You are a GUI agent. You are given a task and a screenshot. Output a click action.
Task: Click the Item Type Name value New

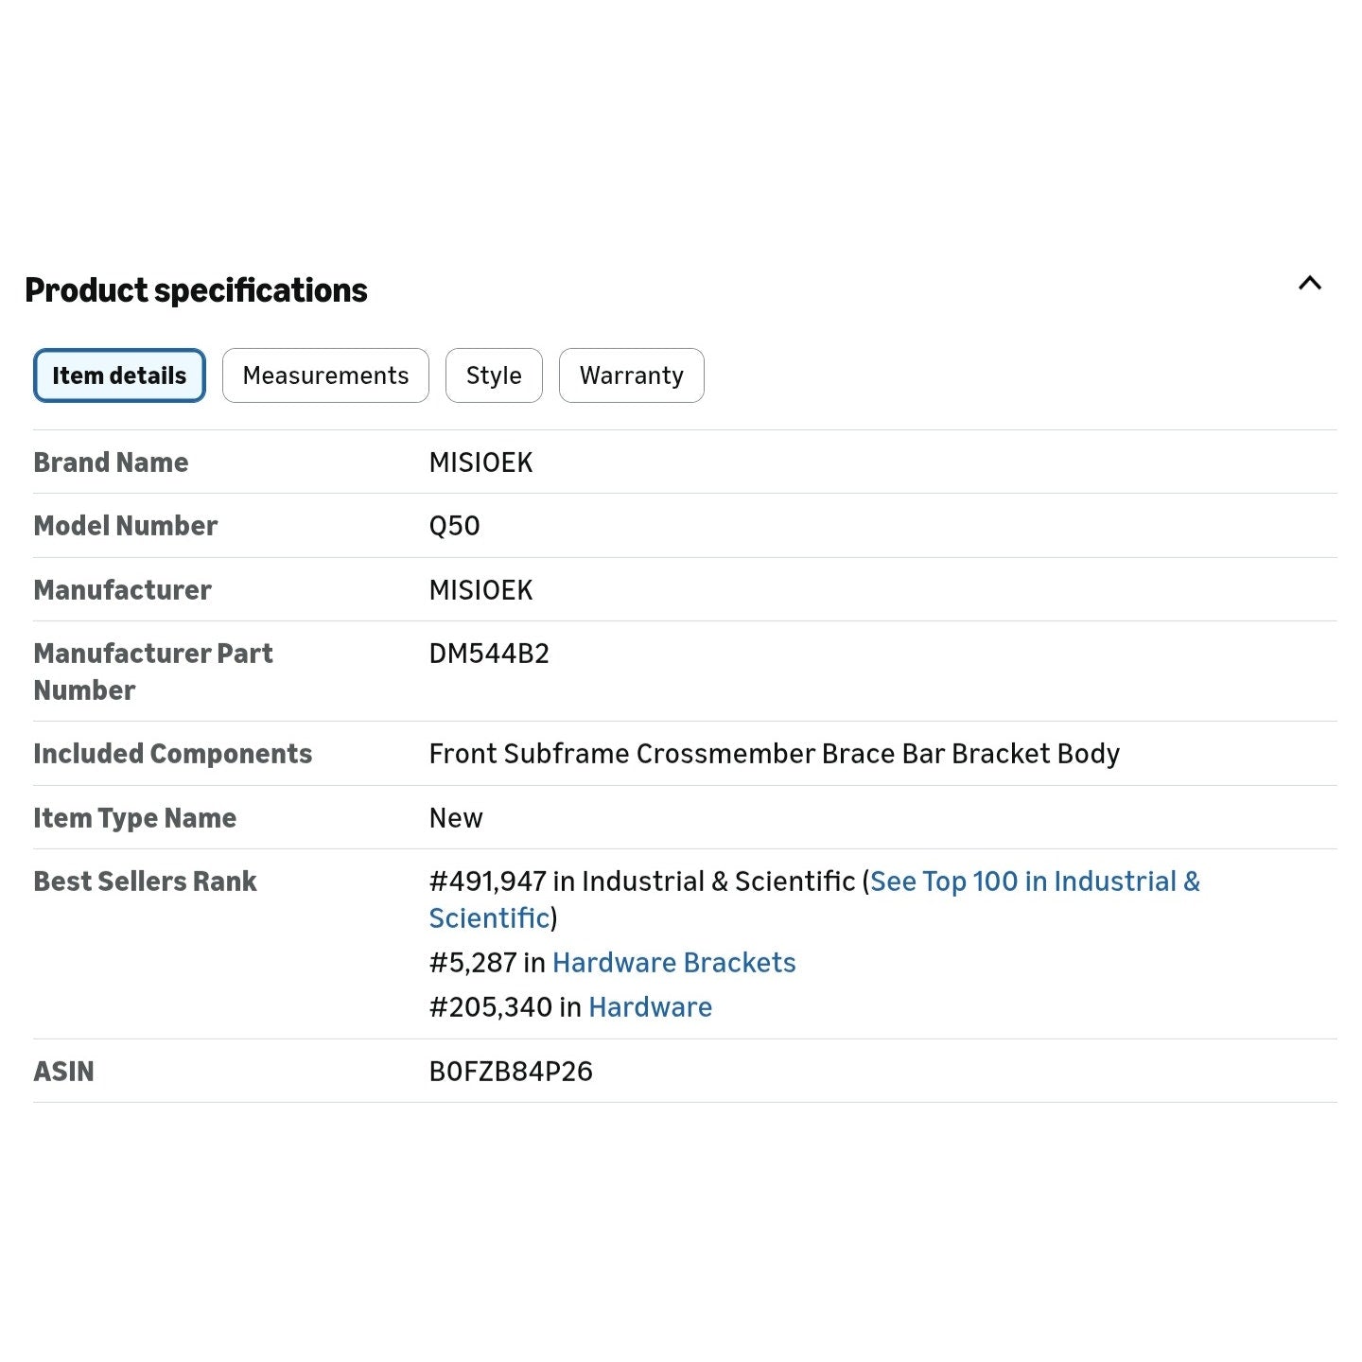coord(456,818)
